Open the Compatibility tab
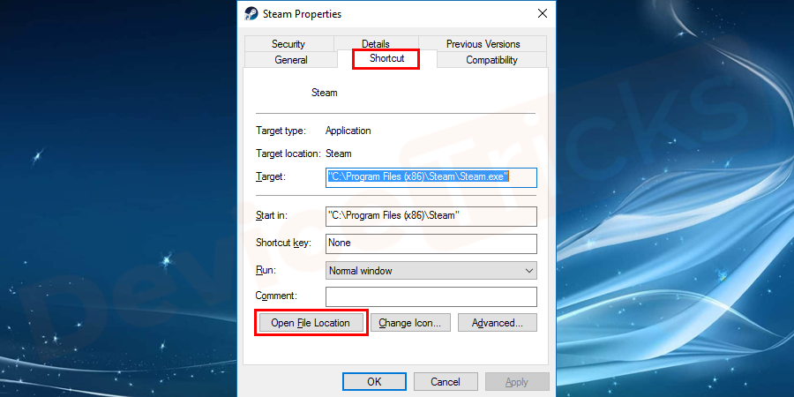 491,60
